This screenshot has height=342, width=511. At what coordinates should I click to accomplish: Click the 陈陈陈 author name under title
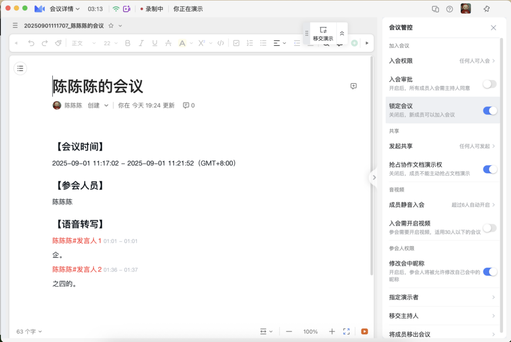tap(73, 105)
